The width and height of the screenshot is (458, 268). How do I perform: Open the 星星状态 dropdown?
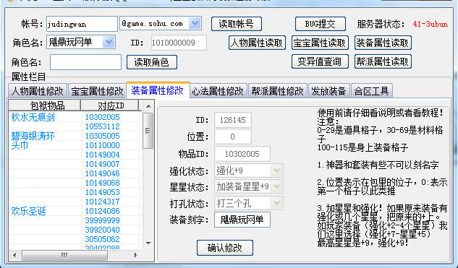pyautogui.click(x=276, y=186)
